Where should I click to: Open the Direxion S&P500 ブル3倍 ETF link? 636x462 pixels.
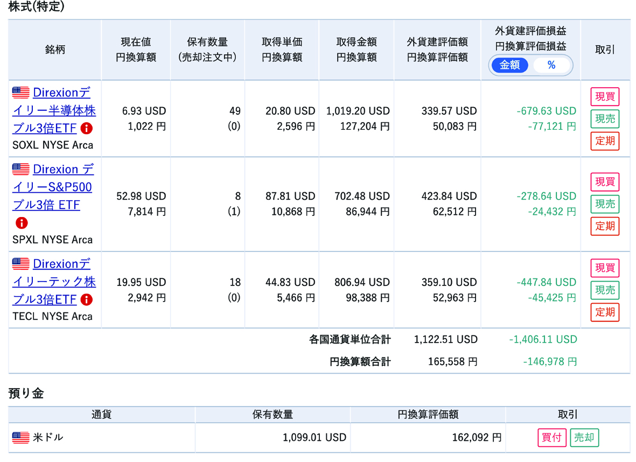(53, 187)
